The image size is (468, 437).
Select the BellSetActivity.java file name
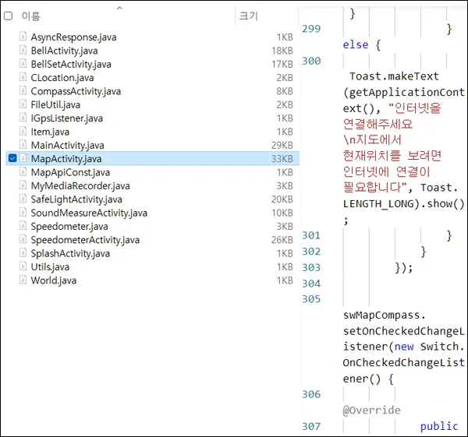click(x=71, y=64)
